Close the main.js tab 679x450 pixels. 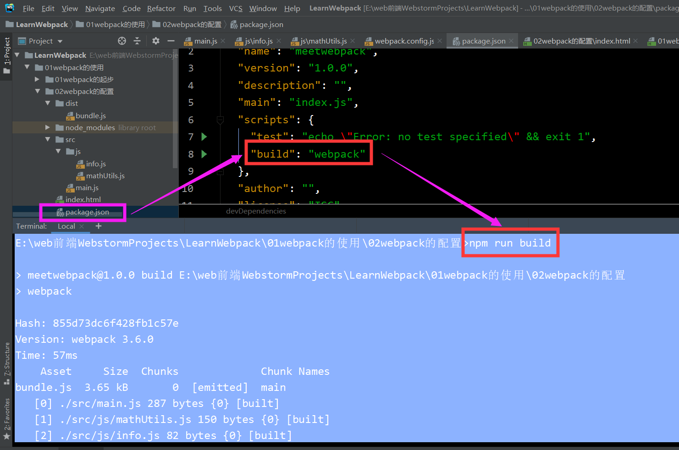pyautogui.click(x=223, y=41)
